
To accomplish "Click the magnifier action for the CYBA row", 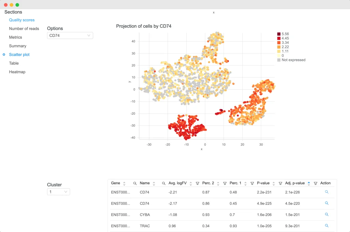I will pos(327,215).
